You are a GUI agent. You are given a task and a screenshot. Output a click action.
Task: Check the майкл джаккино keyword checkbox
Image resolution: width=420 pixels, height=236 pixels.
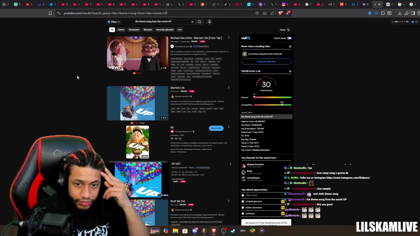click(243, 207)
